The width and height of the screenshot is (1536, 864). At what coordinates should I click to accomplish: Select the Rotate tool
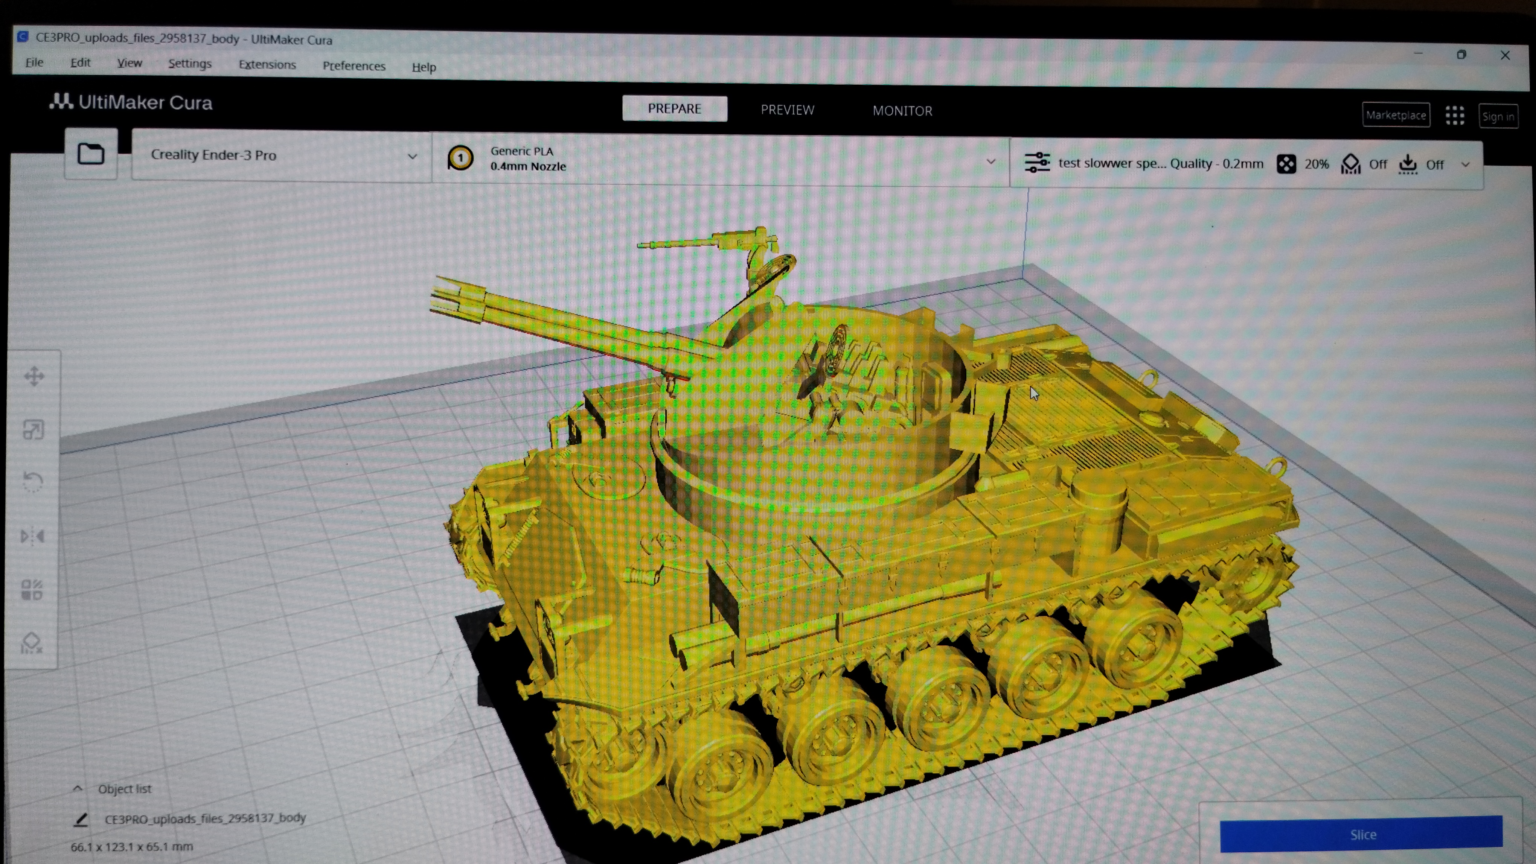tap(33, 481)
